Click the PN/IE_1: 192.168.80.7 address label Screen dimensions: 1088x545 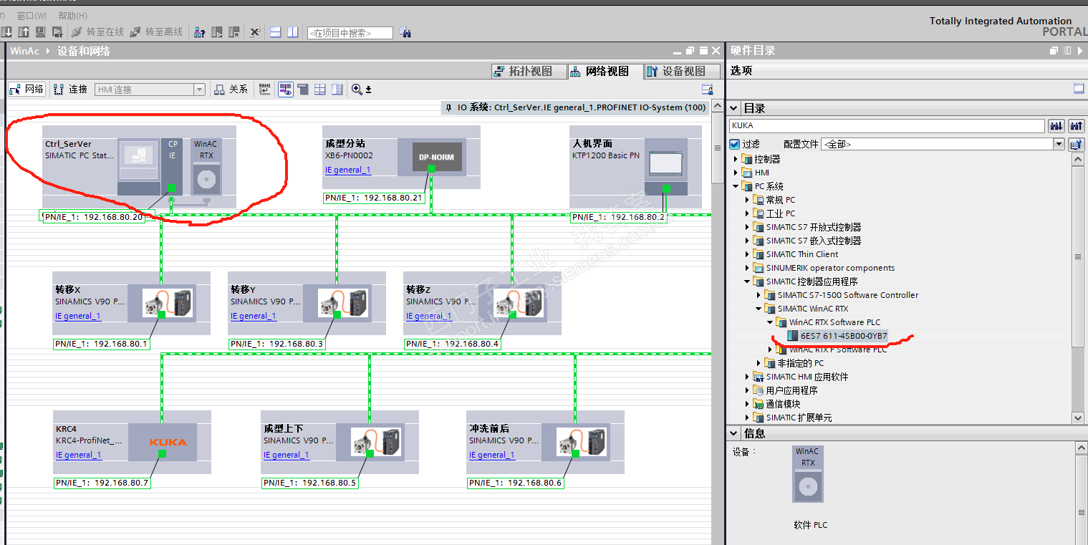pyautogui.click(x=102, y=483)
